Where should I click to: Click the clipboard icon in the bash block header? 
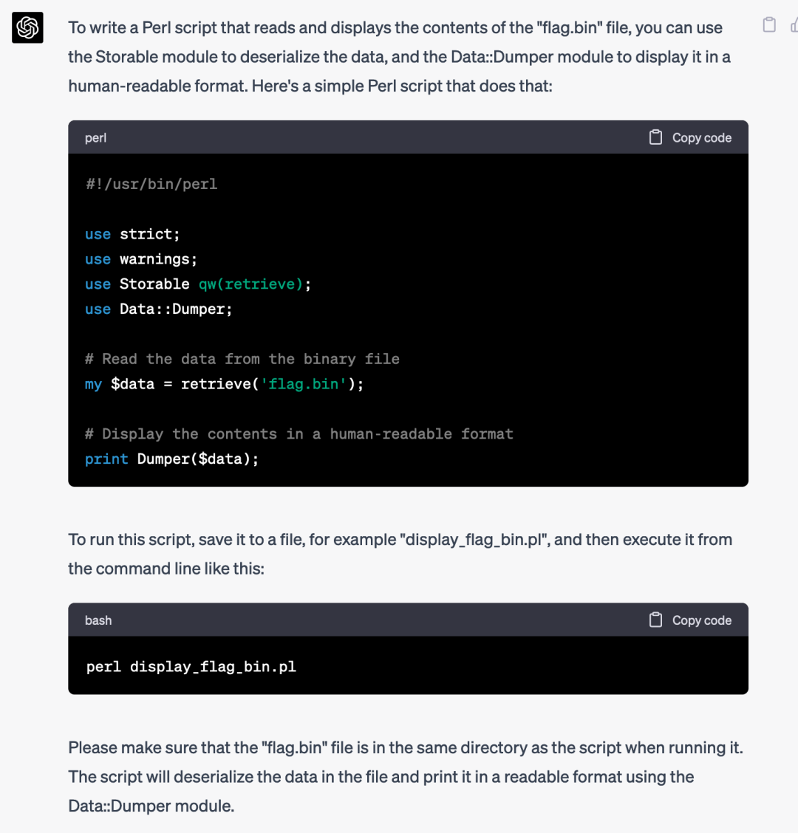pos(655,620)
